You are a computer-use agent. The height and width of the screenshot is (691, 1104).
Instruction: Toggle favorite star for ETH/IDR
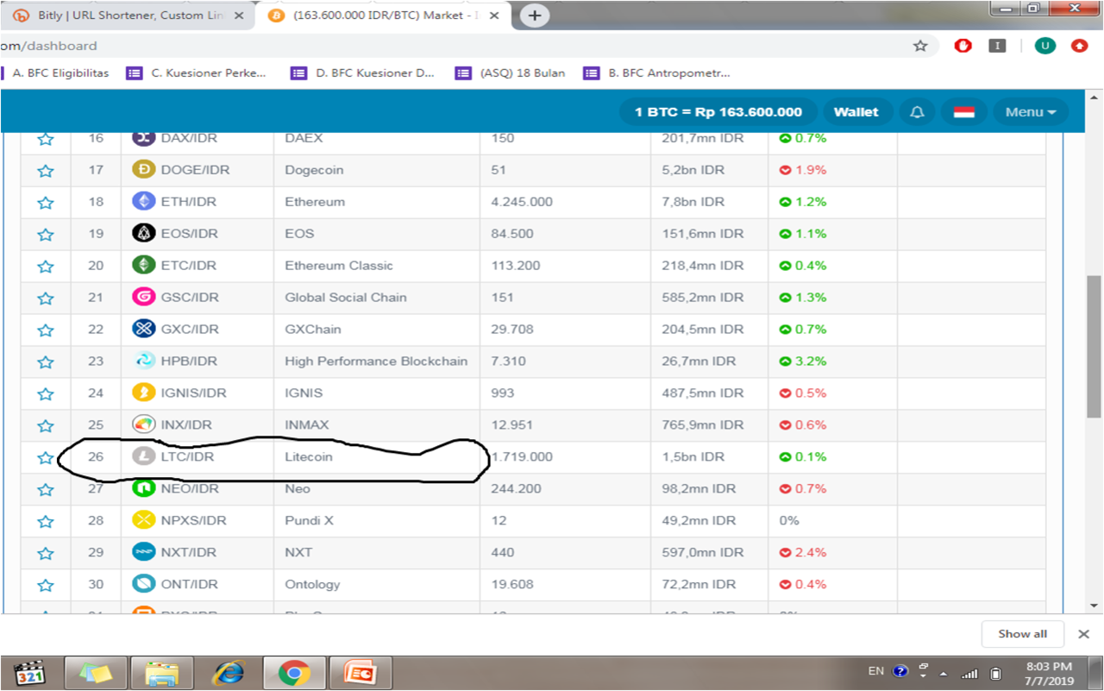pyautogui.click(x=46, y=203)
